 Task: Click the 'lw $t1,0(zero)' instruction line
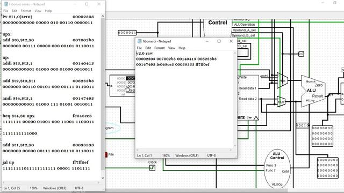17,17
